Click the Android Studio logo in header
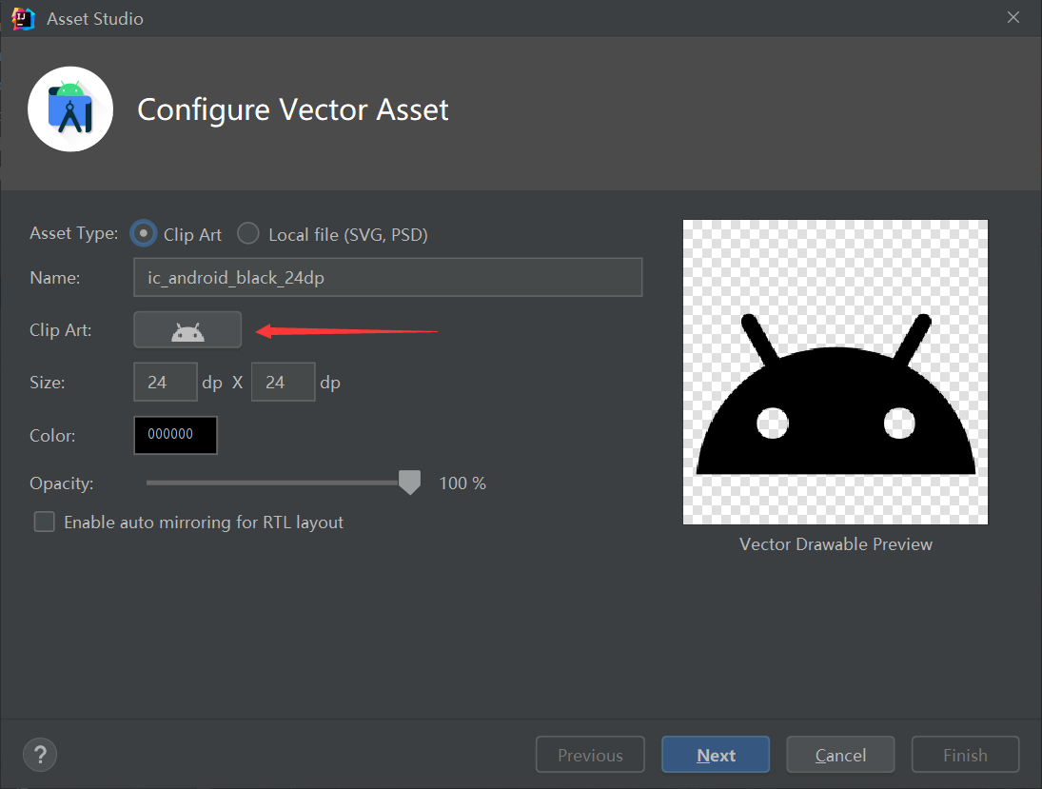 (x=70, y=109)
